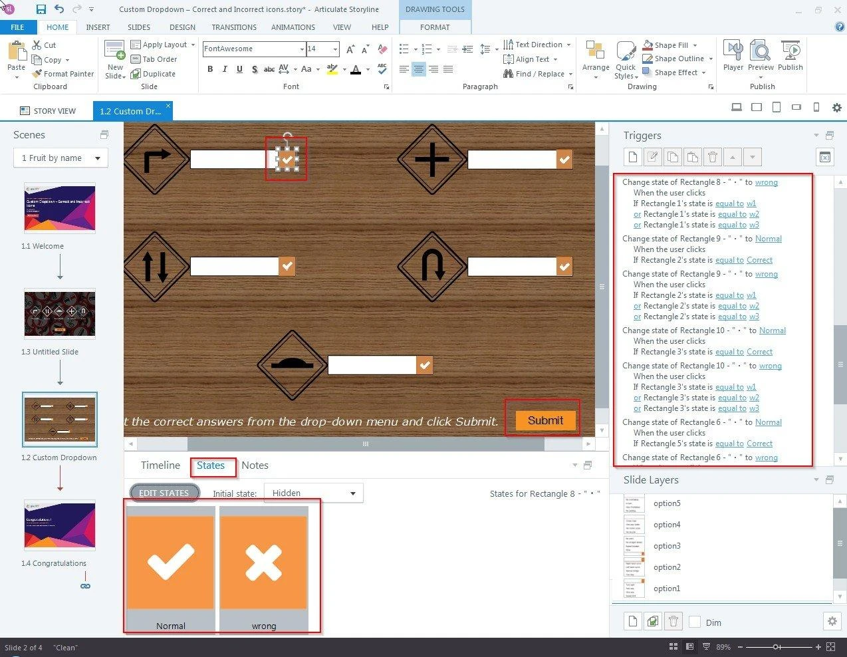The height and width of the screenshot is (657, 847).
Task: Expand the Shape Outline dropdown
Action: (711, 59)
